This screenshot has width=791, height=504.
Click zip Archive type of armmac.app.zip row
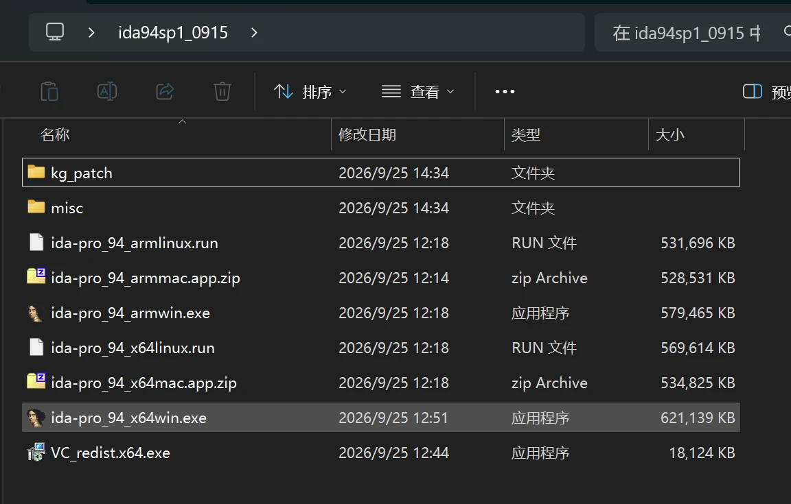click(x=549, y=278)
